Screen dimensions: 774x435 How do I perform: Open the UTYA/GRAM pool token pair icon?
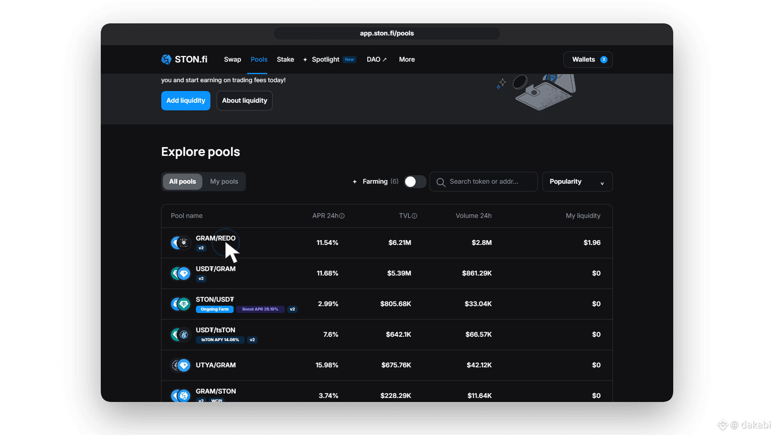click(180, 365)
